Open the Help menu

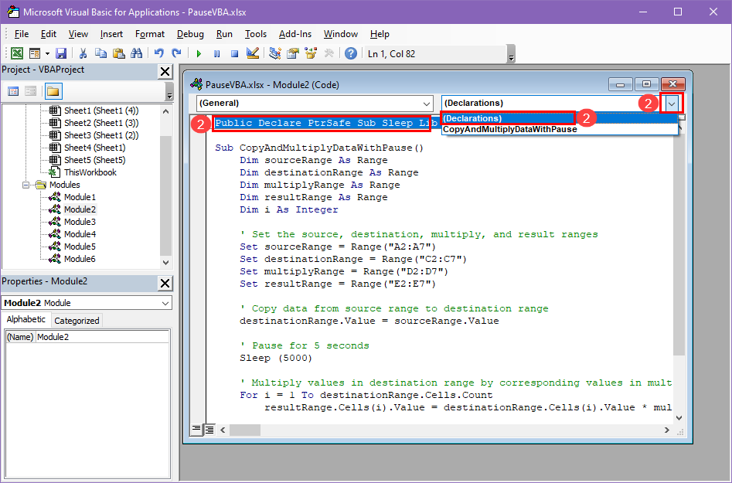380,34
